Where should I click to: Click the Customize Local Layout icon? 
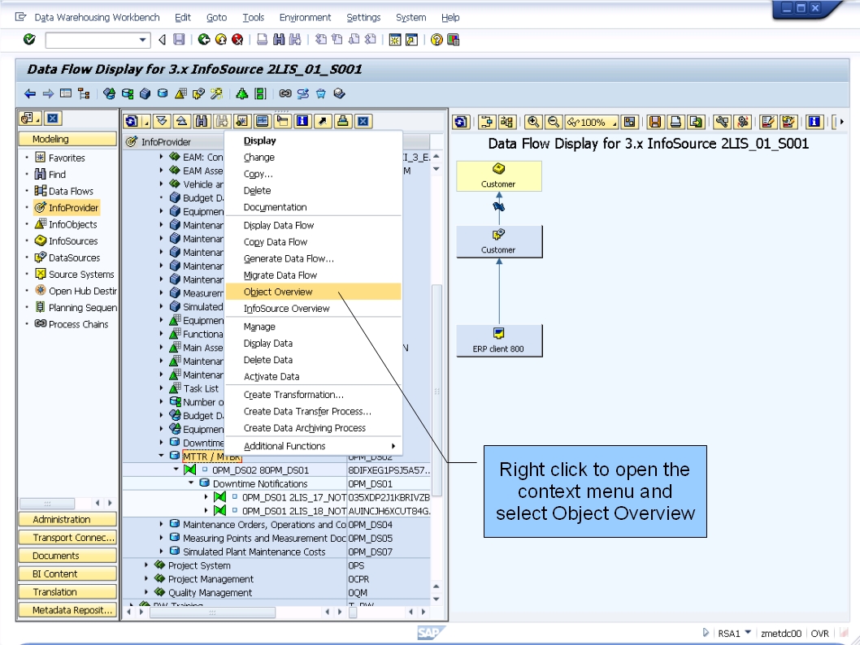tap(453, 40)
